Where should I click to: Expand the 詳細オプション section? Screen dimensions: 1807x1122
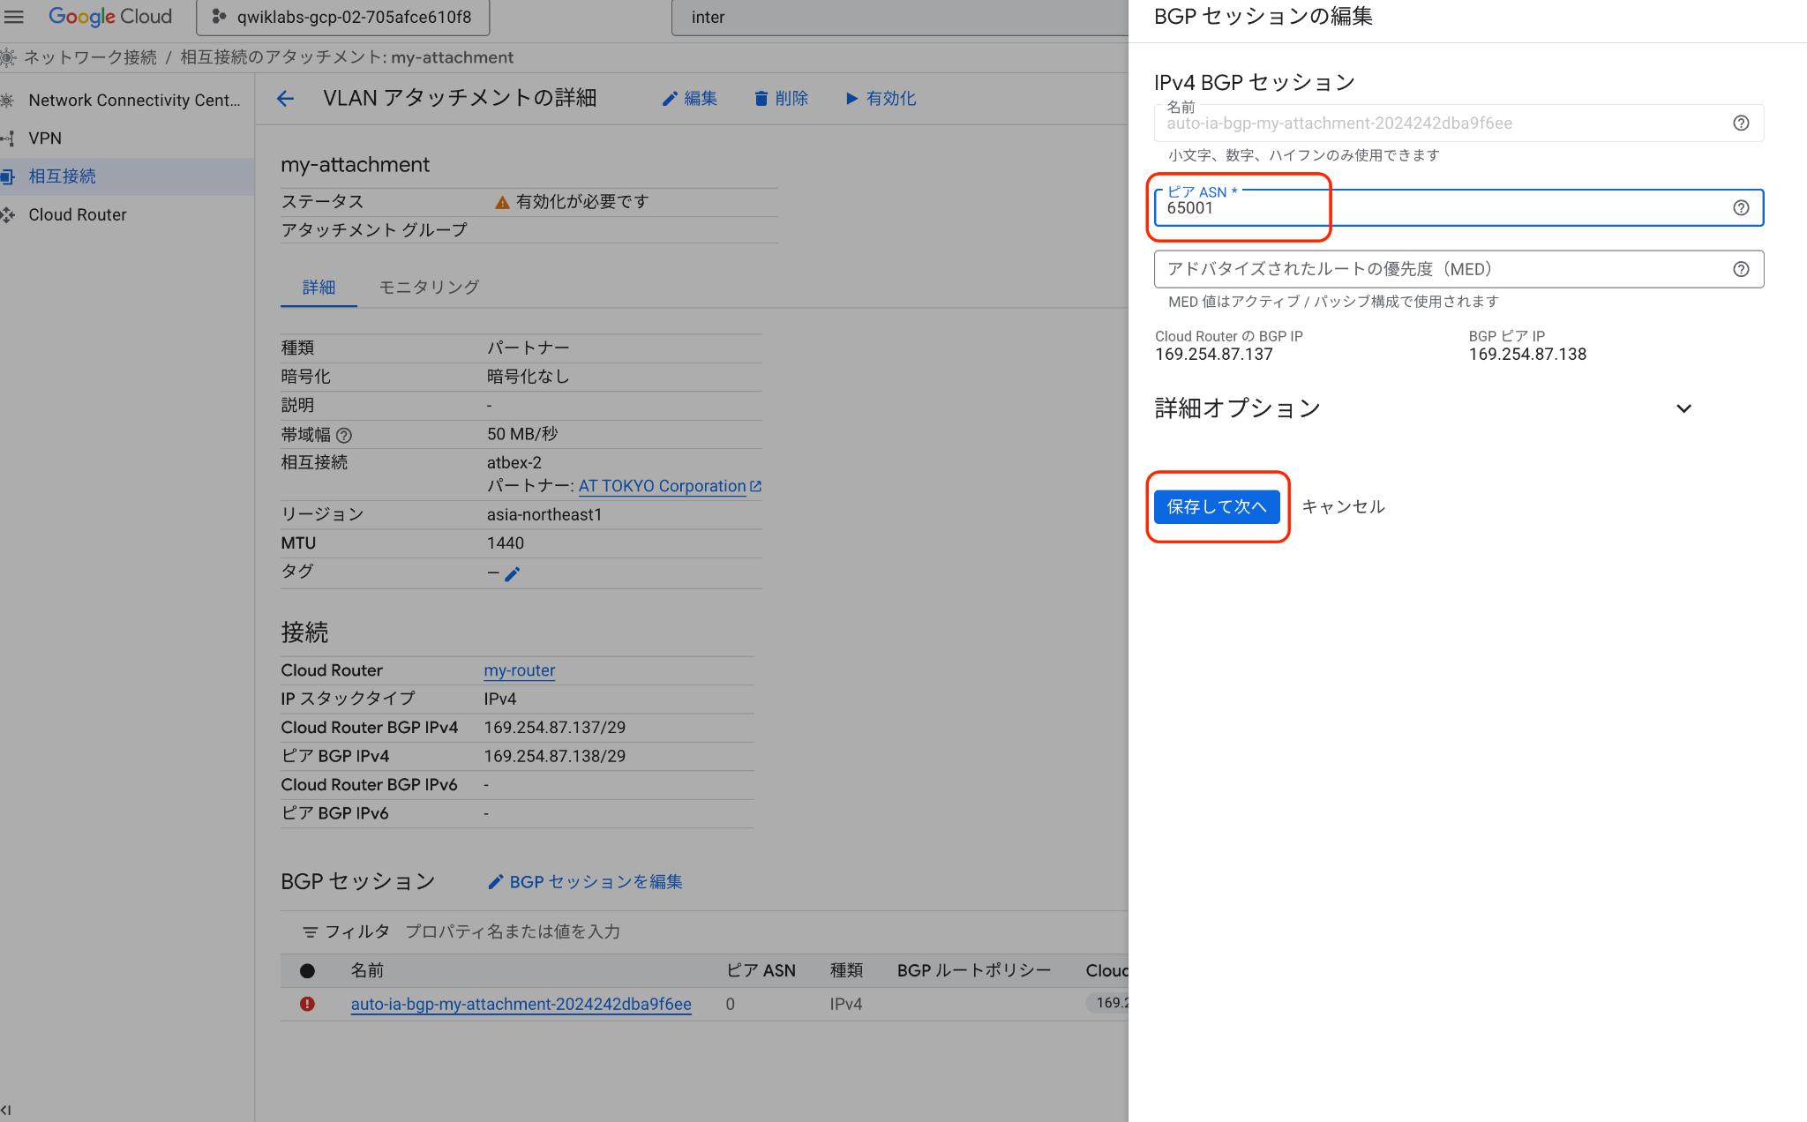coord(1683,408)
